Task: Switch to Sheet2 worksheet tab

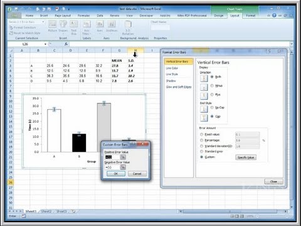Action: (x=46, y=212)
